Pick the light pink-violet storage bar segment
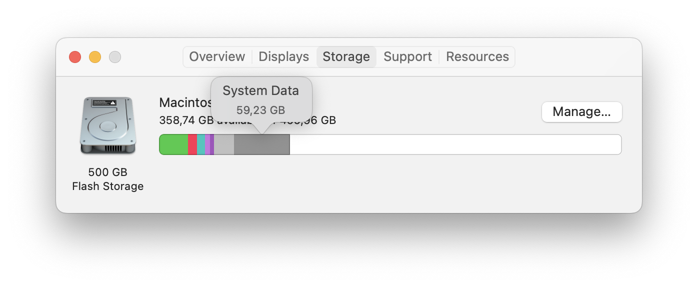The height and width of the screenshot is (287, 698). pos(207,144)
